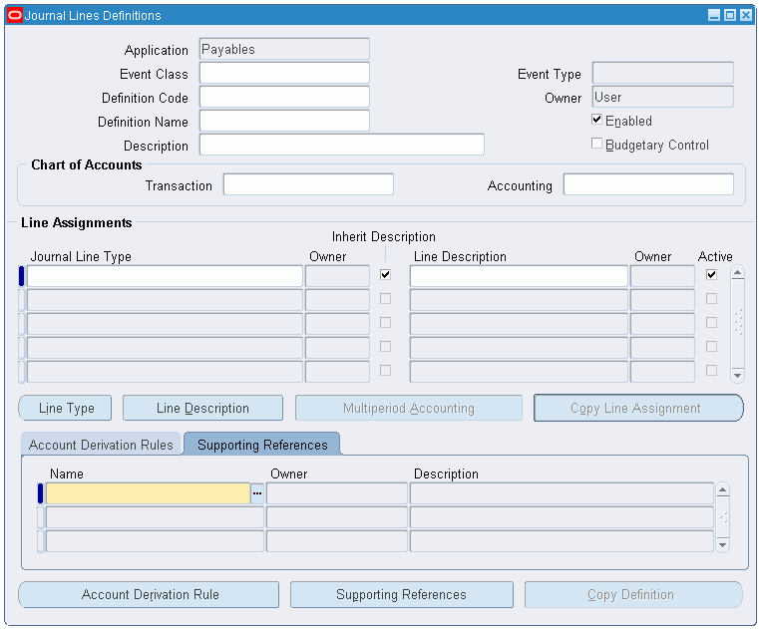This screenshot has height=629, width=759.
Task: Click the Owner field showing User
Action: coord(662,97)
